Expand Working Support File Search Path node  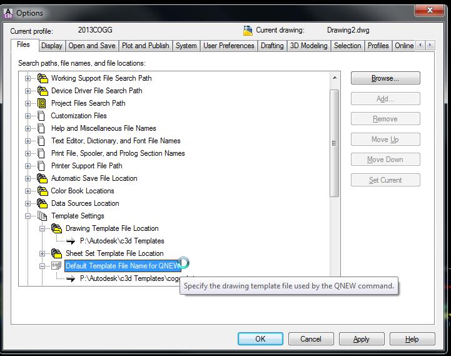[28, 78]
